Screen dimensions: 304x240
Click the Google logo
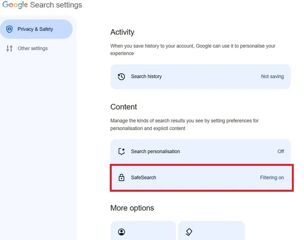click(15, 5)
